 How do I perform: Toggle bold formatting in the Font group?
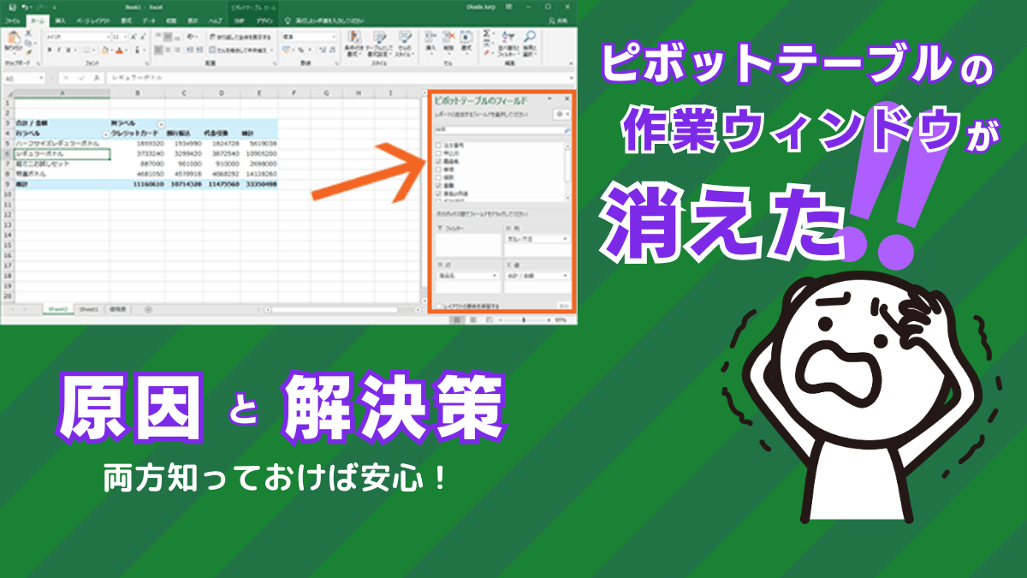[x=50, y=49]
